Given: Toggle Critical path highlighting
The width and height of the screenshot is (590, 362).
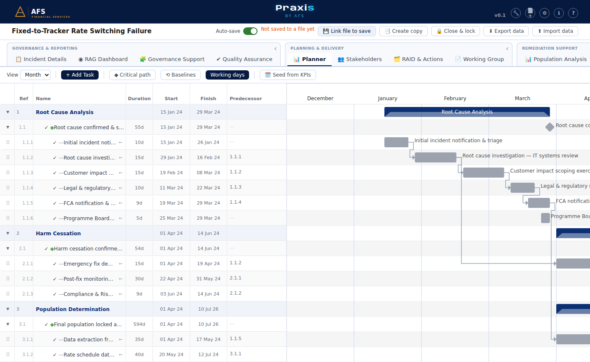Looking at the screenshot, I should click(x=132, y=75).
